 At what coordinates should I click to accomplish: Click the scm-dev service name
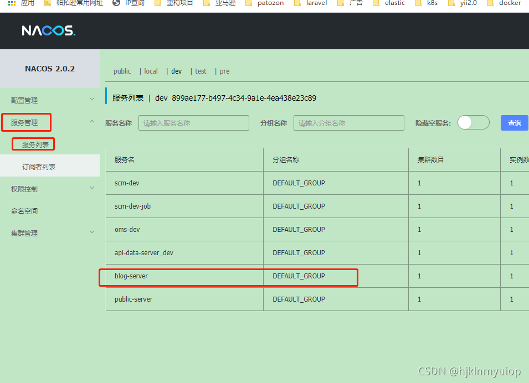coord(127,183)
